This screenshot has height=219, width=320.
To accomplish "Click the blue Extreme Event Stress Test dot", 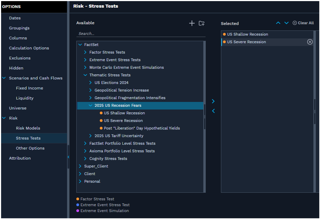I will coord(78,205).
